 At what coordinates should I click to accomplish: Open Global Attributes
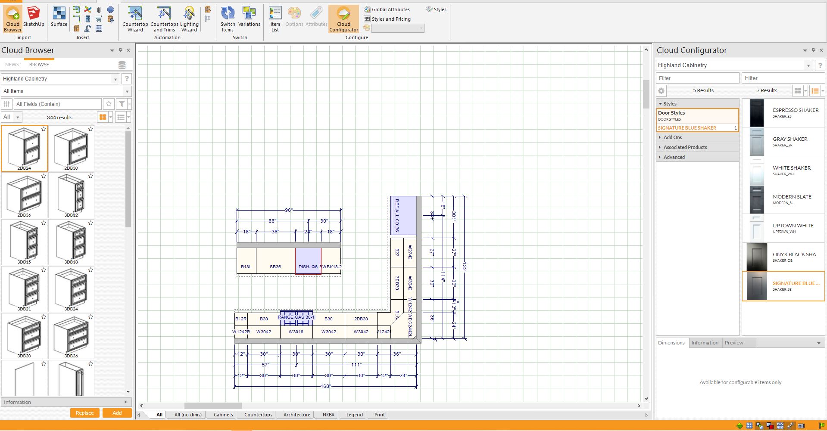pos(387,9)
